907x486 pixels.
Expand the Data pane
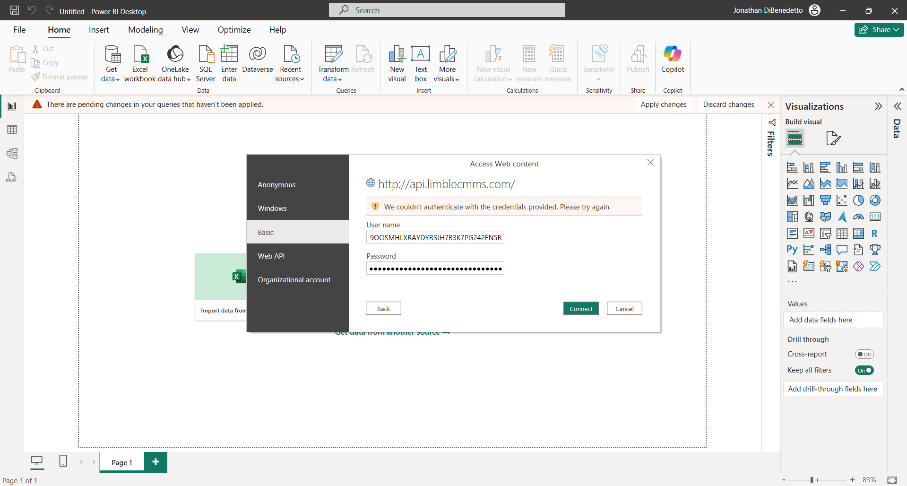click(x=897, y=106)
